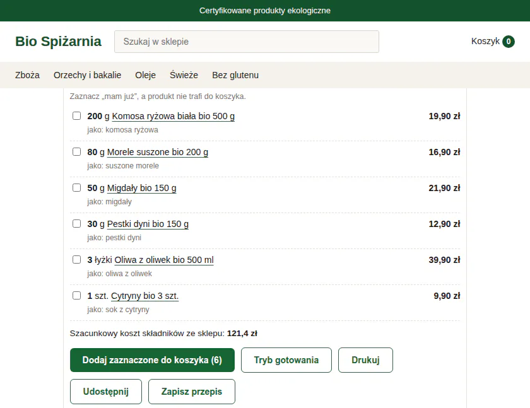
Task: Print recipe with Drukuj button
Action: tap(365, 360)
